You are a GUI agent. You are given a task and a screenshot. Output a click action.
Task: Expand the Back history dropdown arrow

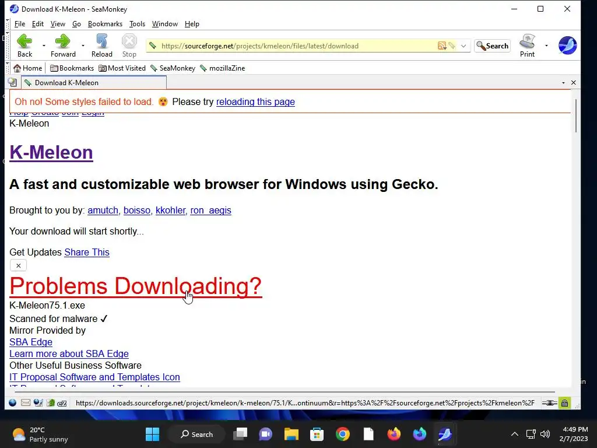click(44, 45)
